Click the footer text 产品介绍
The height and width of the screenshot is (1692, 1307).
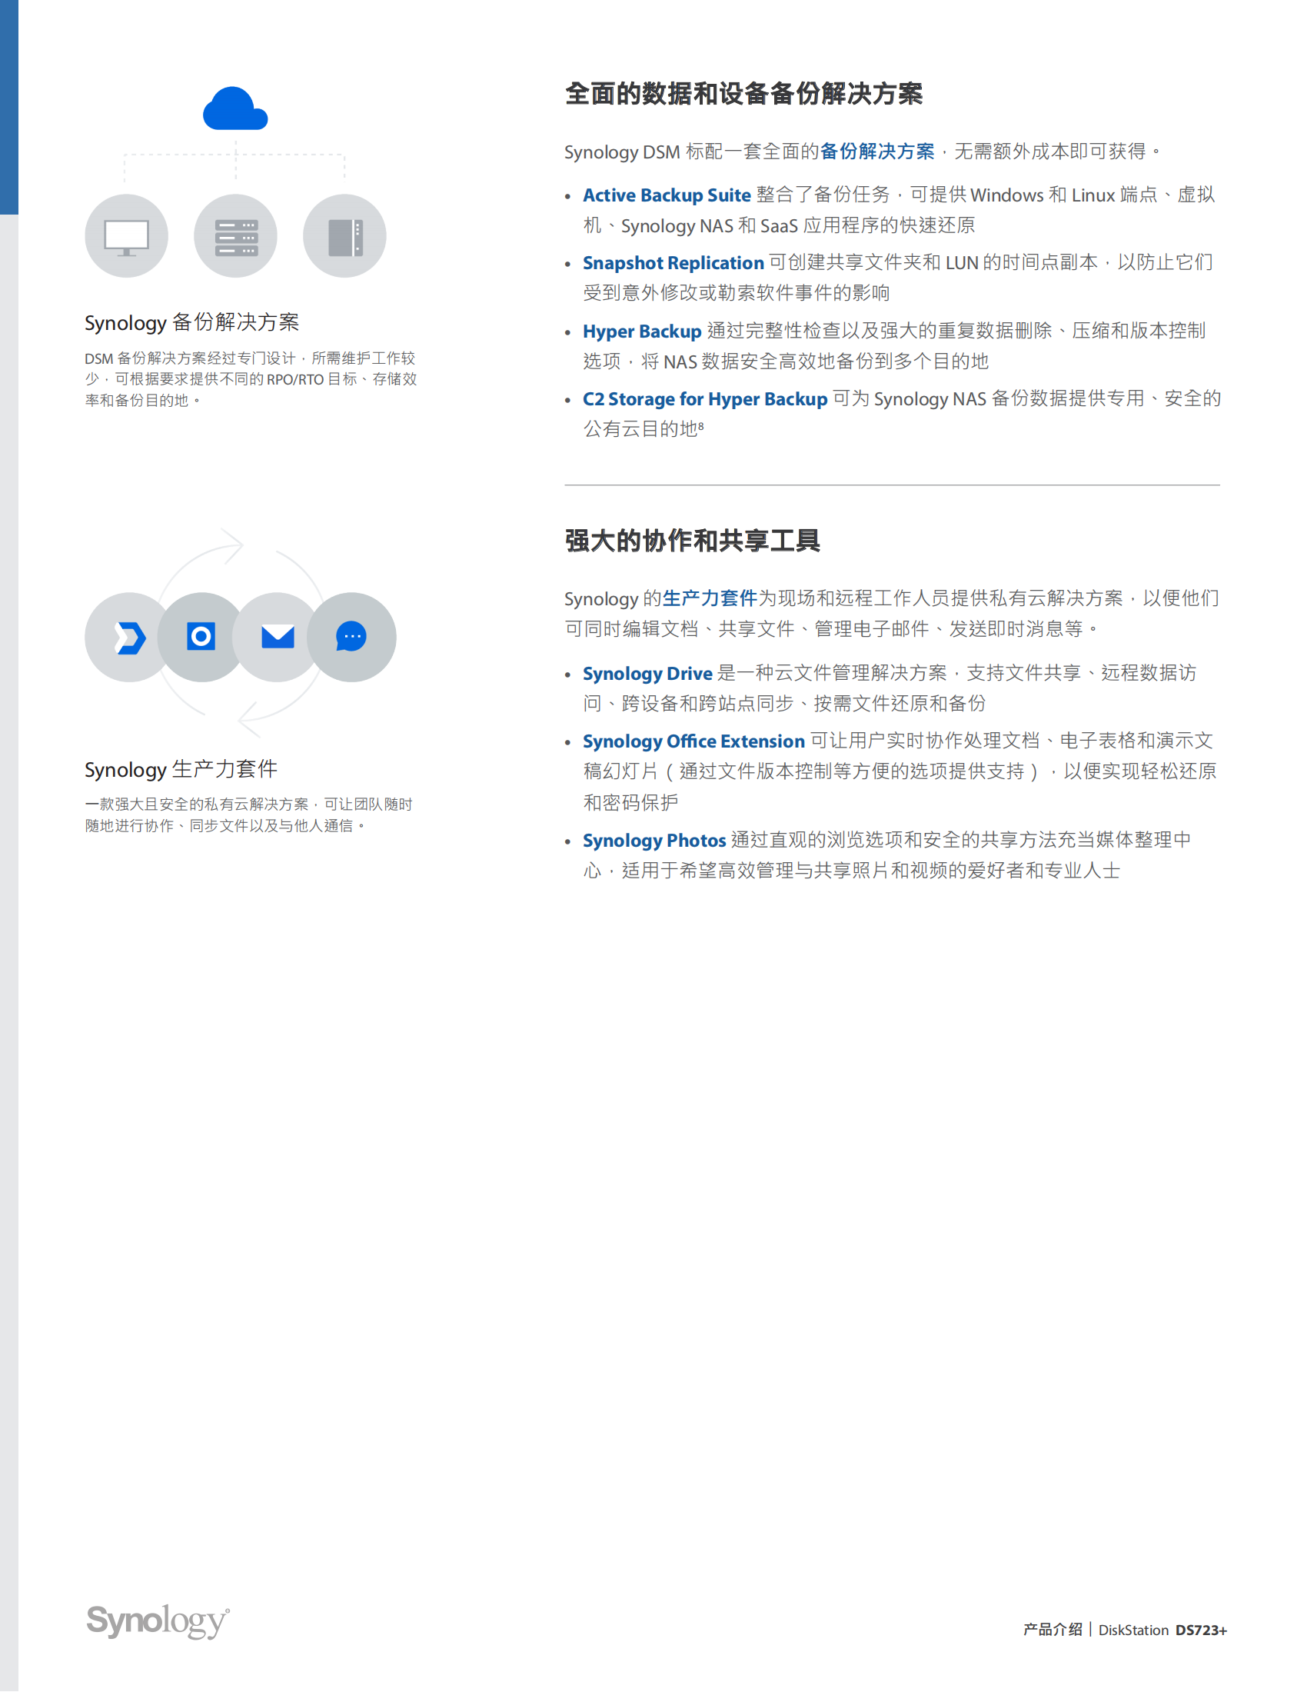coord(1053,1629)
